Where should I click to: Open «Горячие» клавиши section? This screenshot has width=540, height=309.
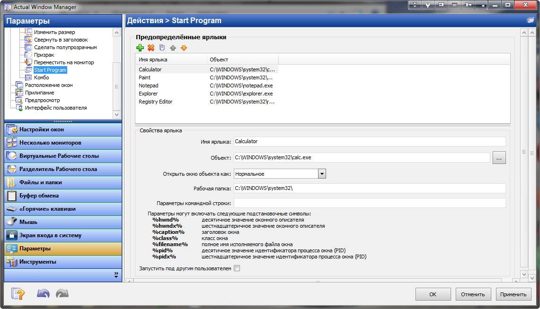coord(63,209)
